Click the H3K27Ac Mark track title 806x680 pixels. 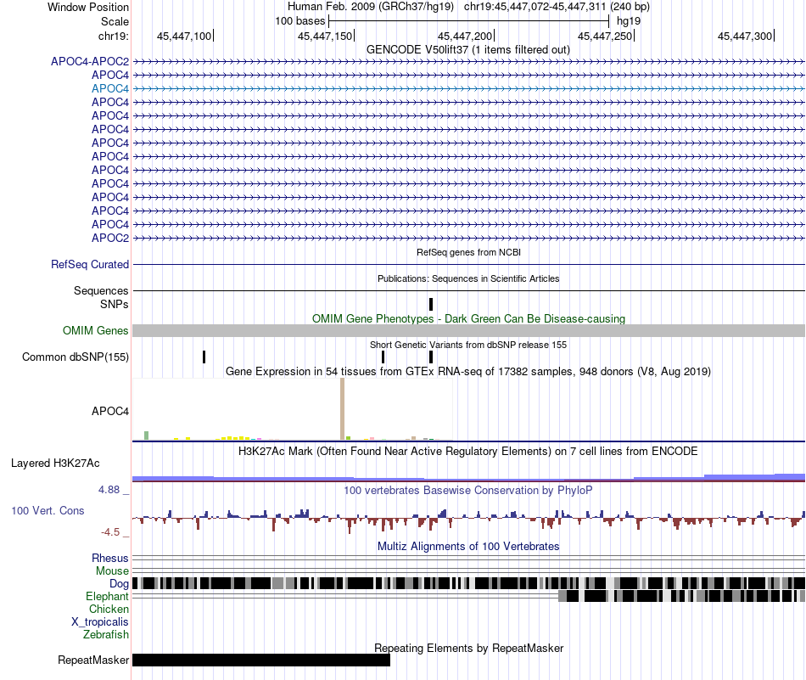[x=468, y=451]
